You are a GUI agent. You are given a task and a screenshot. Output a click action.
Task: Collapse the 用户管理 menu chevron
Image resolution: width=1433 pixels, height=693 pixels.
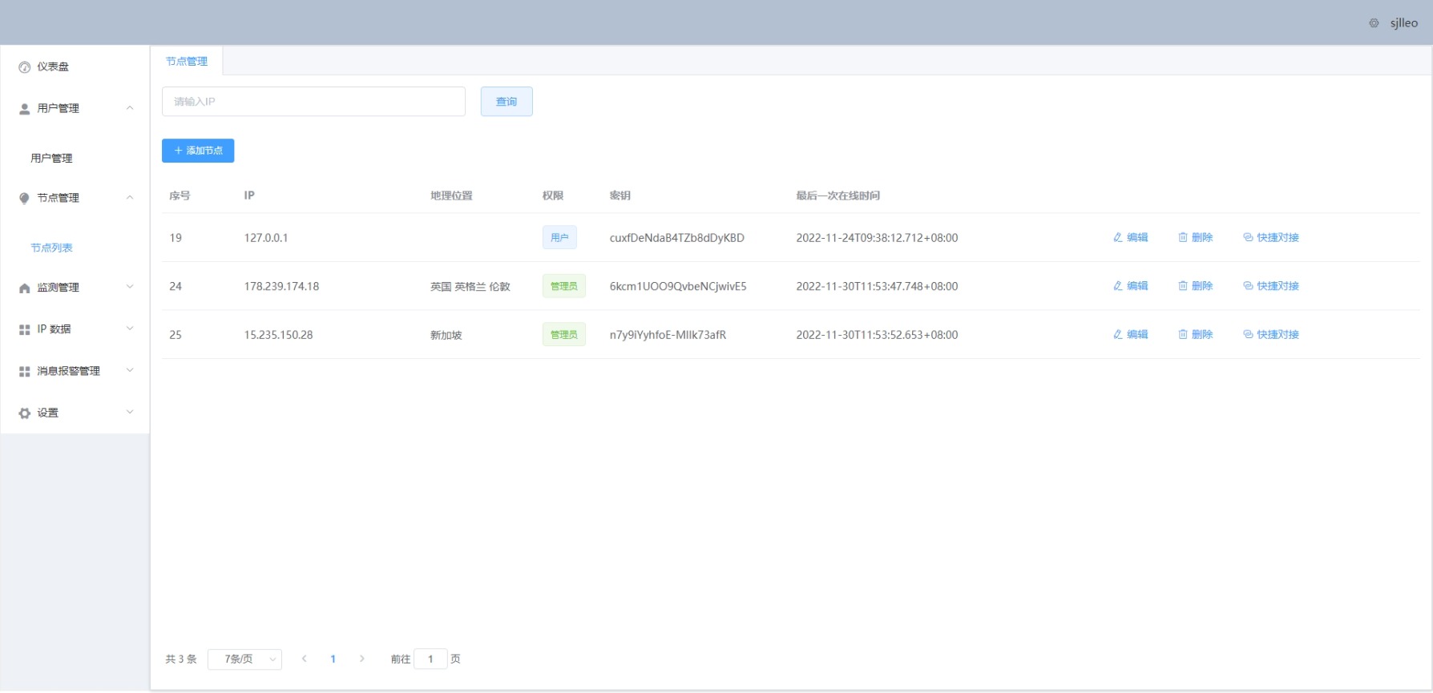point(130,108)
